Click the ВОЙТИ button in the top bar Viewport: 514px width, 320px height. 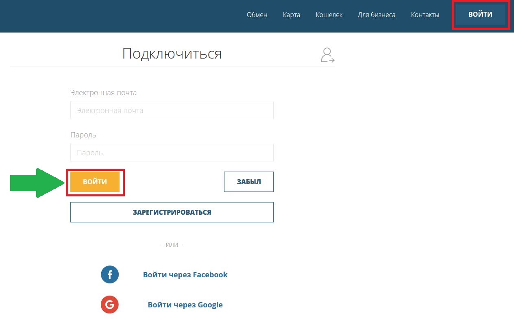(x=481, y=14)
